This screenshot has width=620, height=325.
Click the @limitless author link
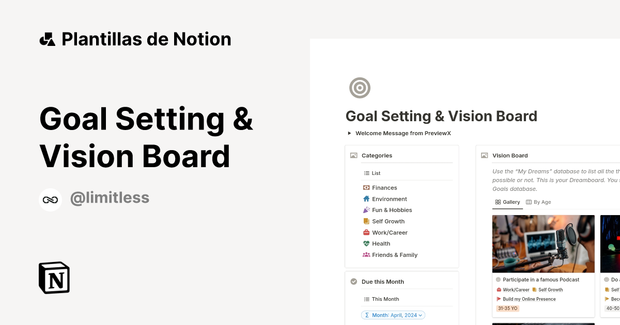pos(110,198)
